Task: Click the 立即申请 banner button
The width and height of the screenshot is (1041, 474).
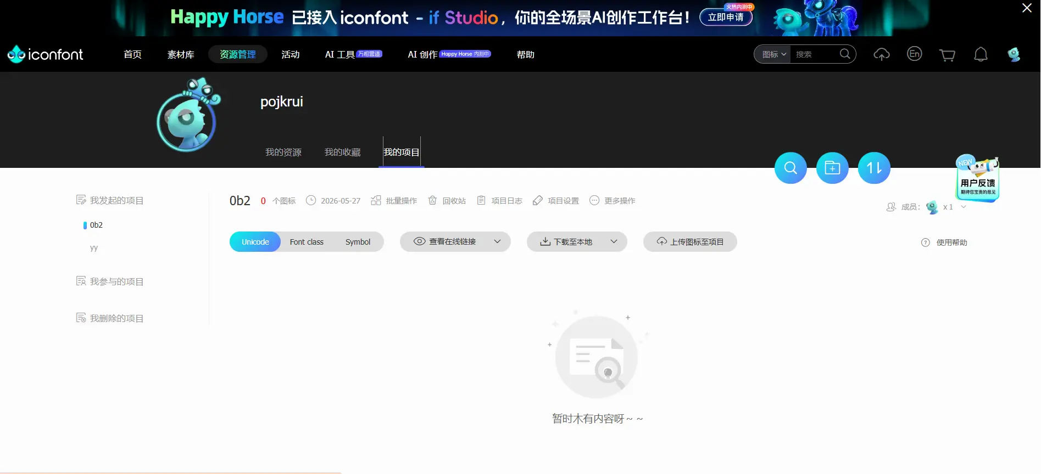Action: [726, 17]
